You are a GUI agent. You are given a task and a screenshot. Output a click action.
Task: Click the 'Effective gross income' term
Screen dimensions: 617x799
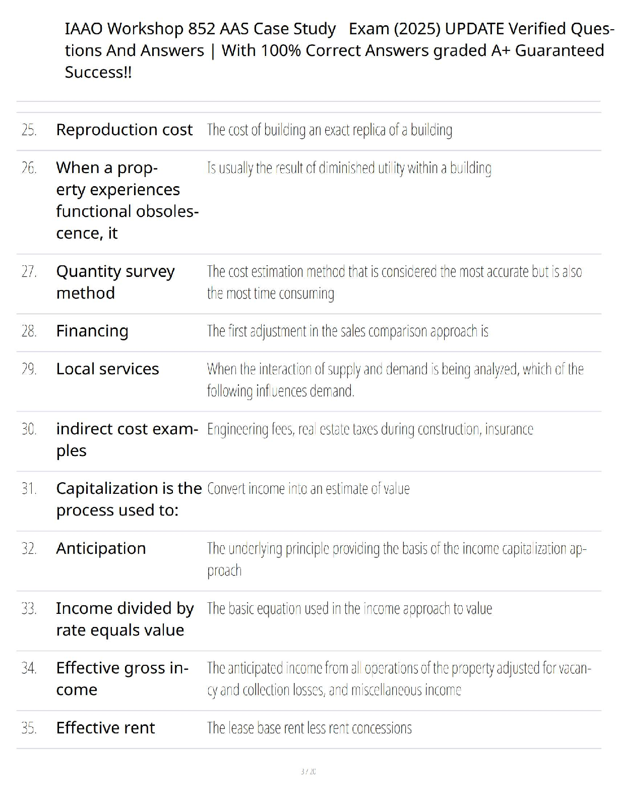pos(122,678)
